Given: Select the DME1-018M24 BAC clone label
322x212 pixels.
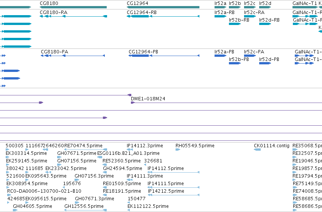Looking at the screenshot, I should click(148, 98).
